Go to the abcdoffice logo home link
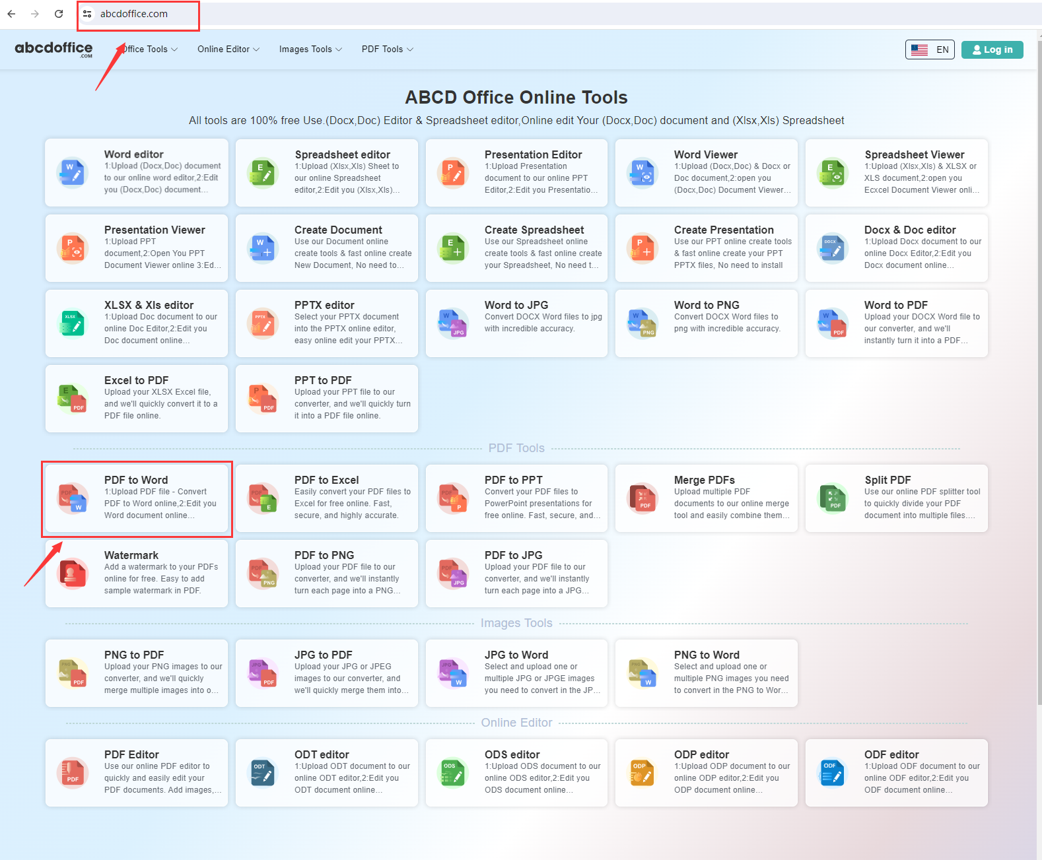This screenshot has width=1042, height=860. click(x=53, y=49)
